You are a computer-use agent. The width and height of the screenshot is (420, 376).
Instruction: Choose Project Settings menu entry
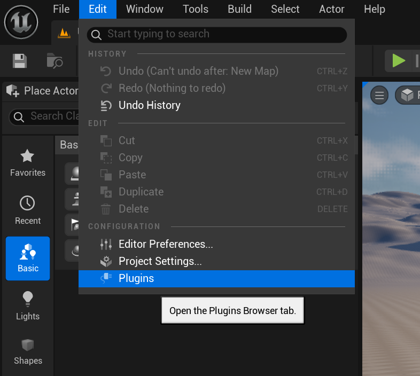pyautogui.click(x=160, y=261)
